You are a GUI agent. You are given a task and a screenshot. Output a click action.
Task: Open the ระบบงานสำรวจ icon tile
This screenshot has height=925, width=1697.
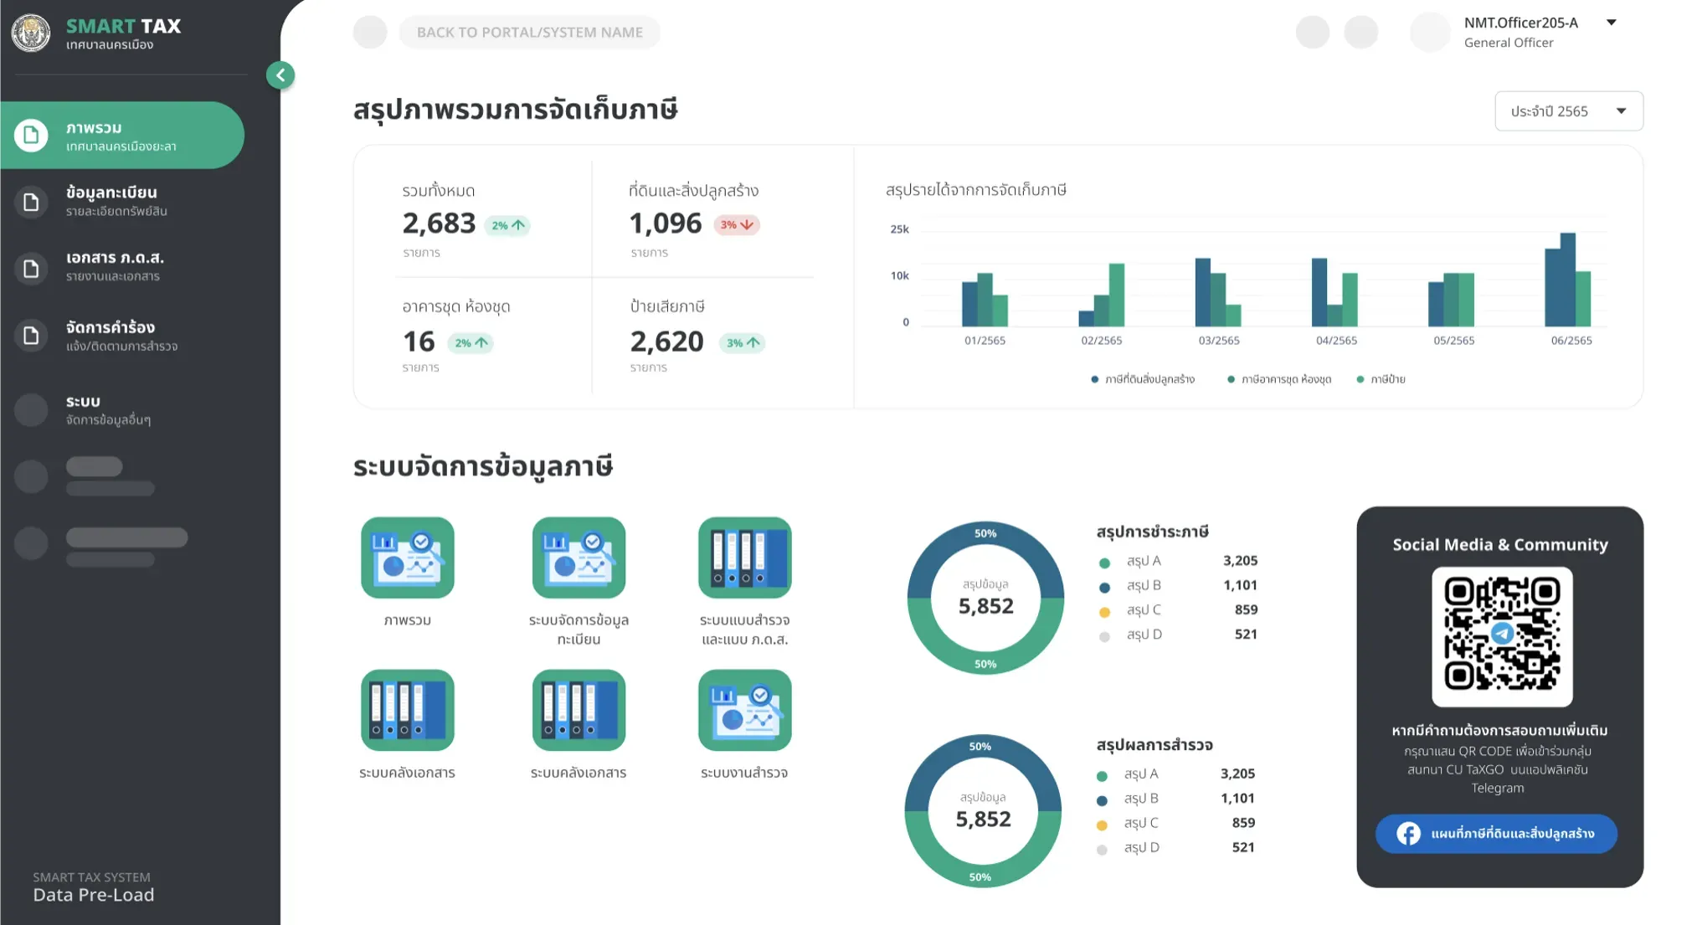tap(745, 710)
